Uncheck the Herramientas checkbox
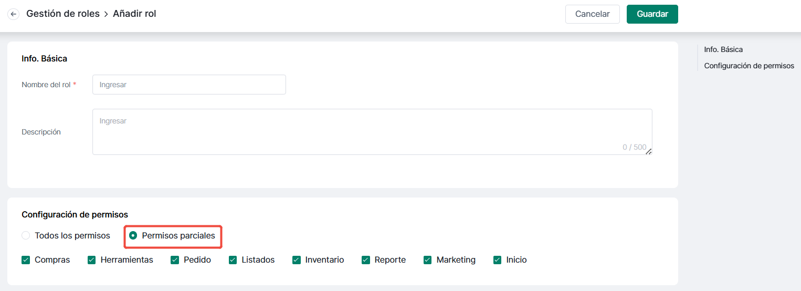 pos(91,259)
